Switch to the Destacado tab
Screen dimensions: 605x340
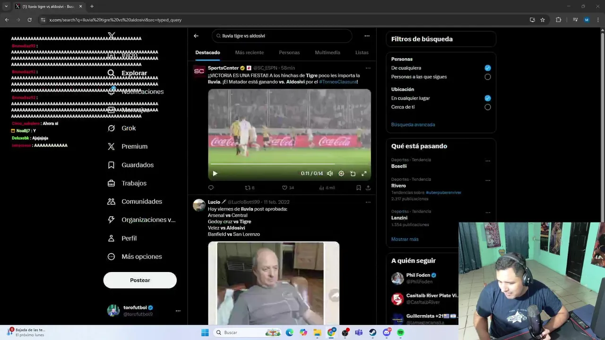[207, 52]
